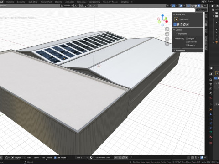Open node editor Object type dropdown
This screenshot has height=164, width=219.
click(18, 158)
